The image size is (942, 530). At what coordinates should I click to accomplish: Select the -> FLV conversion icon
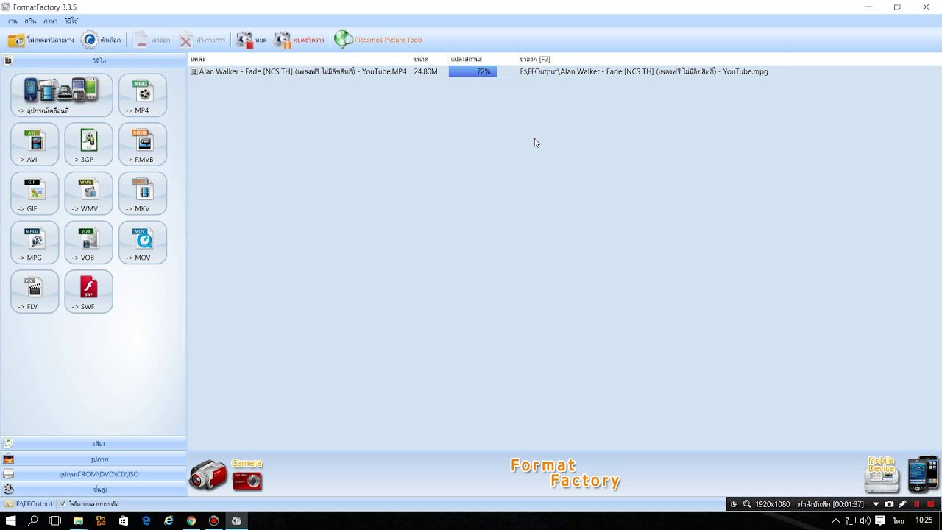[35, 291]
